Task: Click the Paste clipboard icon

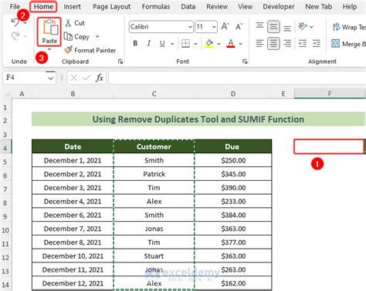Action: (x=50, y=28)
